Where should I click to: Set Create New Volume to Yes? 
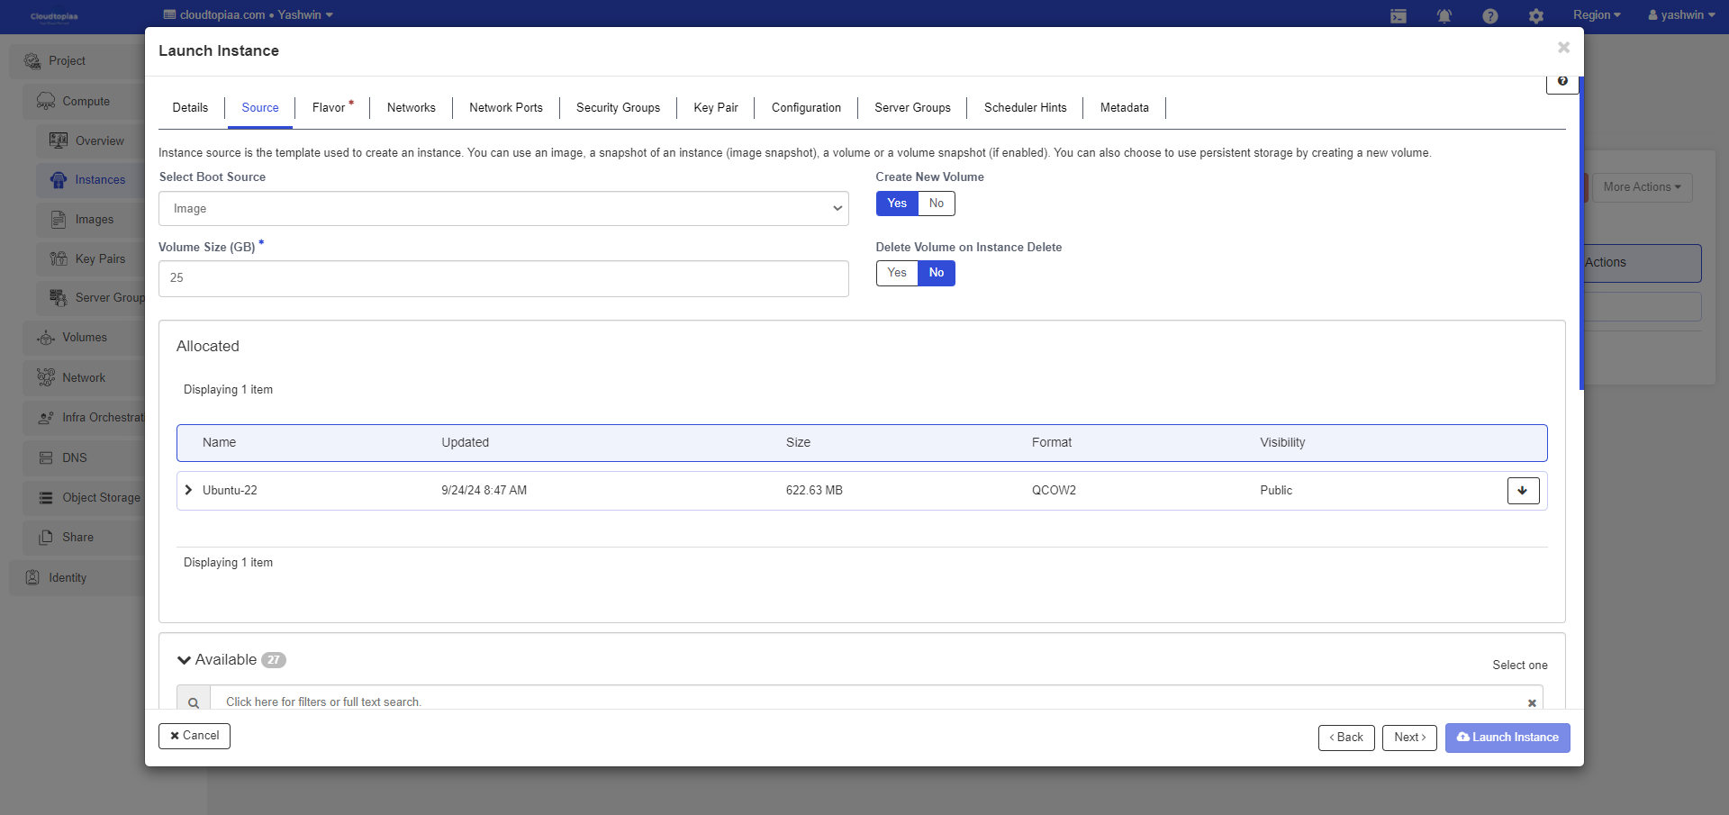click(897, 204)
